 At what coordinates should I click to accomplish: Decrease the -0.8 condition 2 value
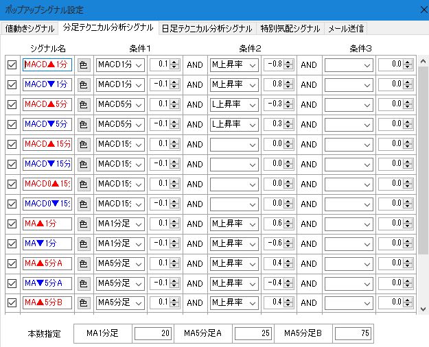coord(288,68)
